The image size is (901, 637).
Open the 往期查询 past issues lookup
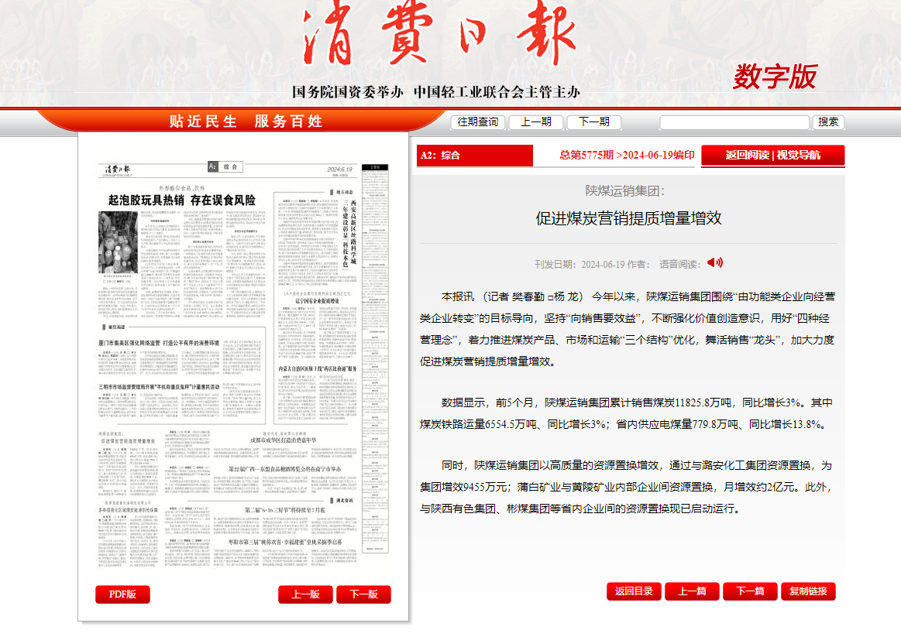477,122
